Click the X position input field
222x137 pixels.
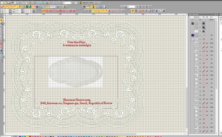click(6, 10)
